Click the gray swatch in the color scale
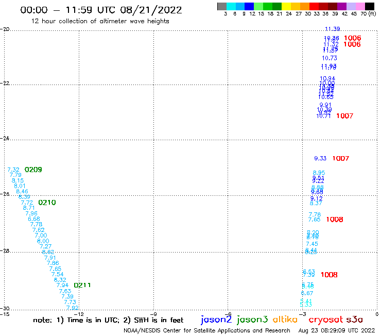Viewport: 381px width, 335px height. [222, 6]
